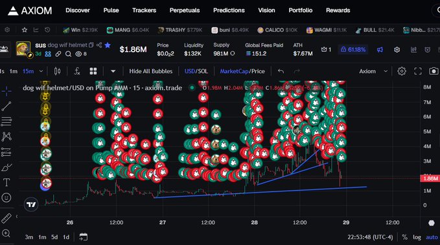Select the pattern drawing tool
The height and width of the screenshot is (245, 440).
point(6,136)
